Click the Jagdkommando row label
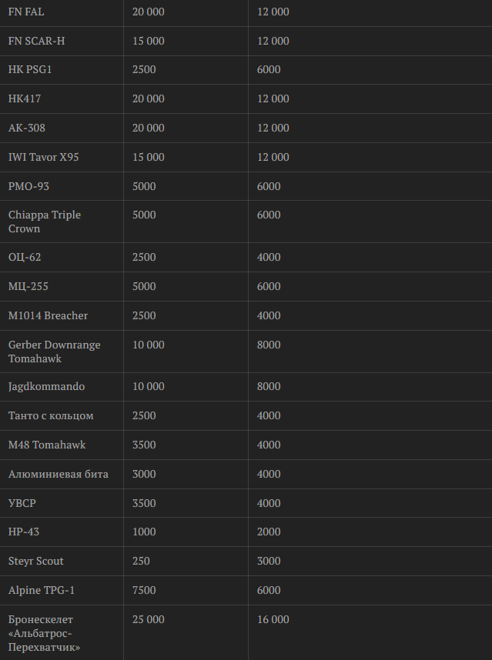This screenshot has width=492, height=660. pyautogui.click(x=46, y=386)
